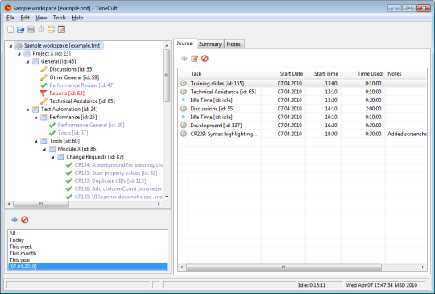Click the green check next to Performance Review
Image resolution: width=435 pixels, height=294 pixels.
[x=43, y=85]
